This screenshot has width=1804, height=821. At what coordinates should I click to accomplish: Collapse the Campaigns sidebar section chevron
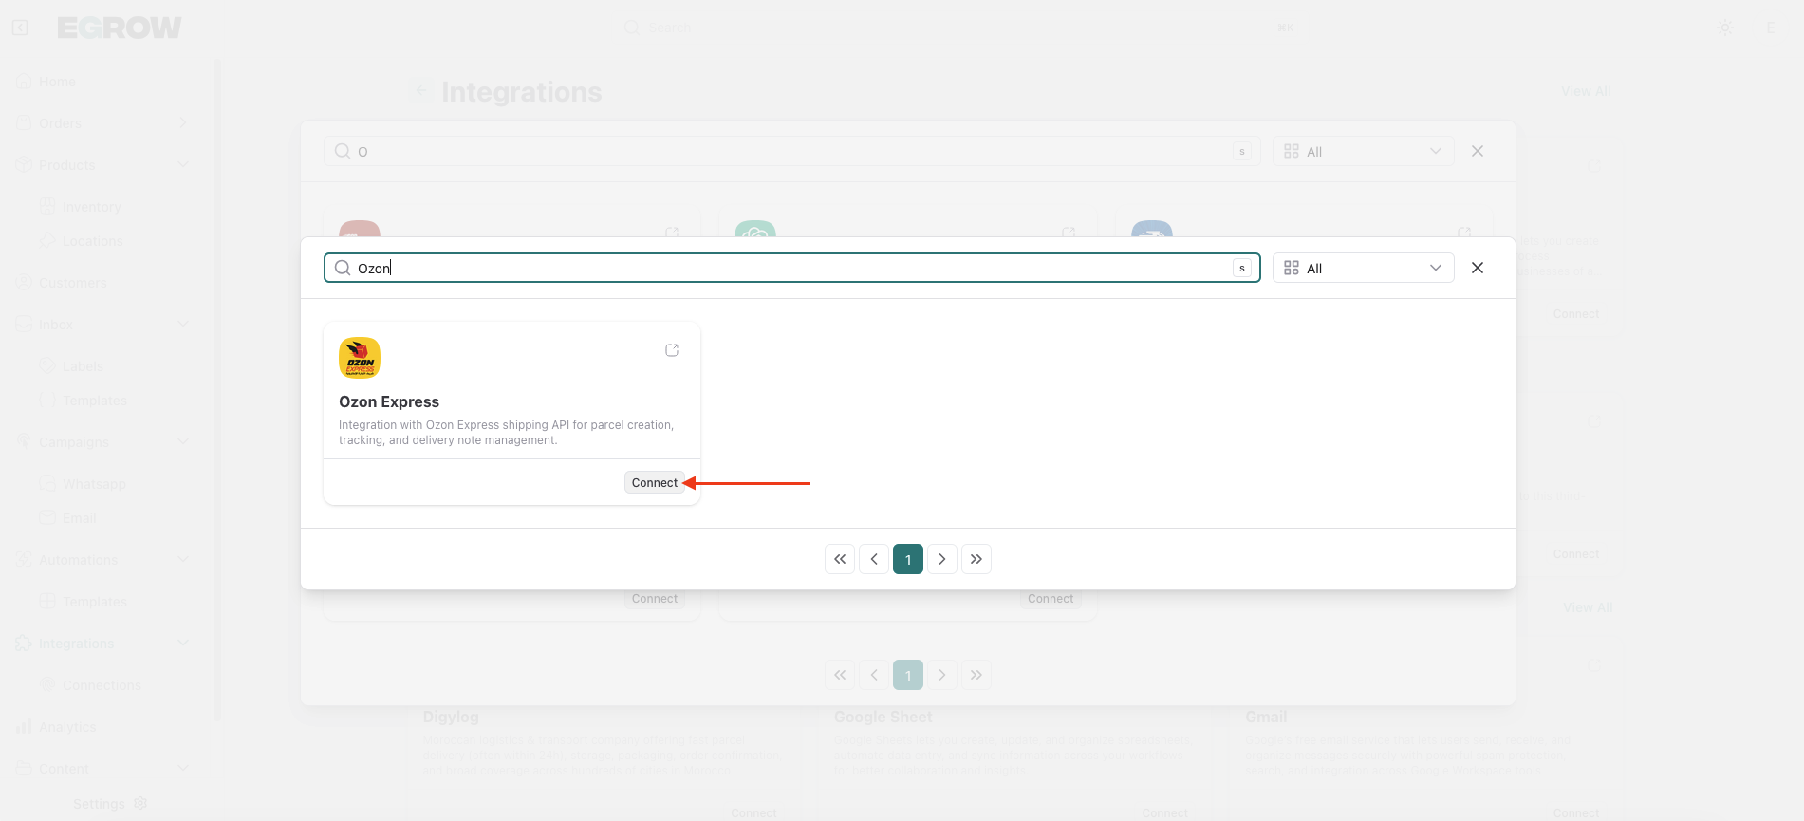[x=183, y=442]
